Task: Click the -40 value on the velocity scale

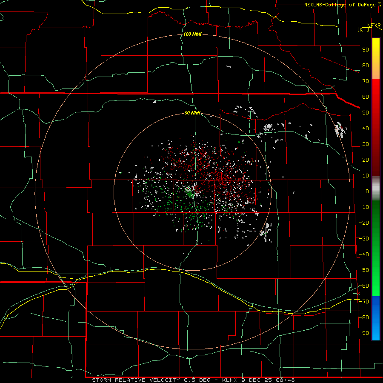Action: (364, 254)
